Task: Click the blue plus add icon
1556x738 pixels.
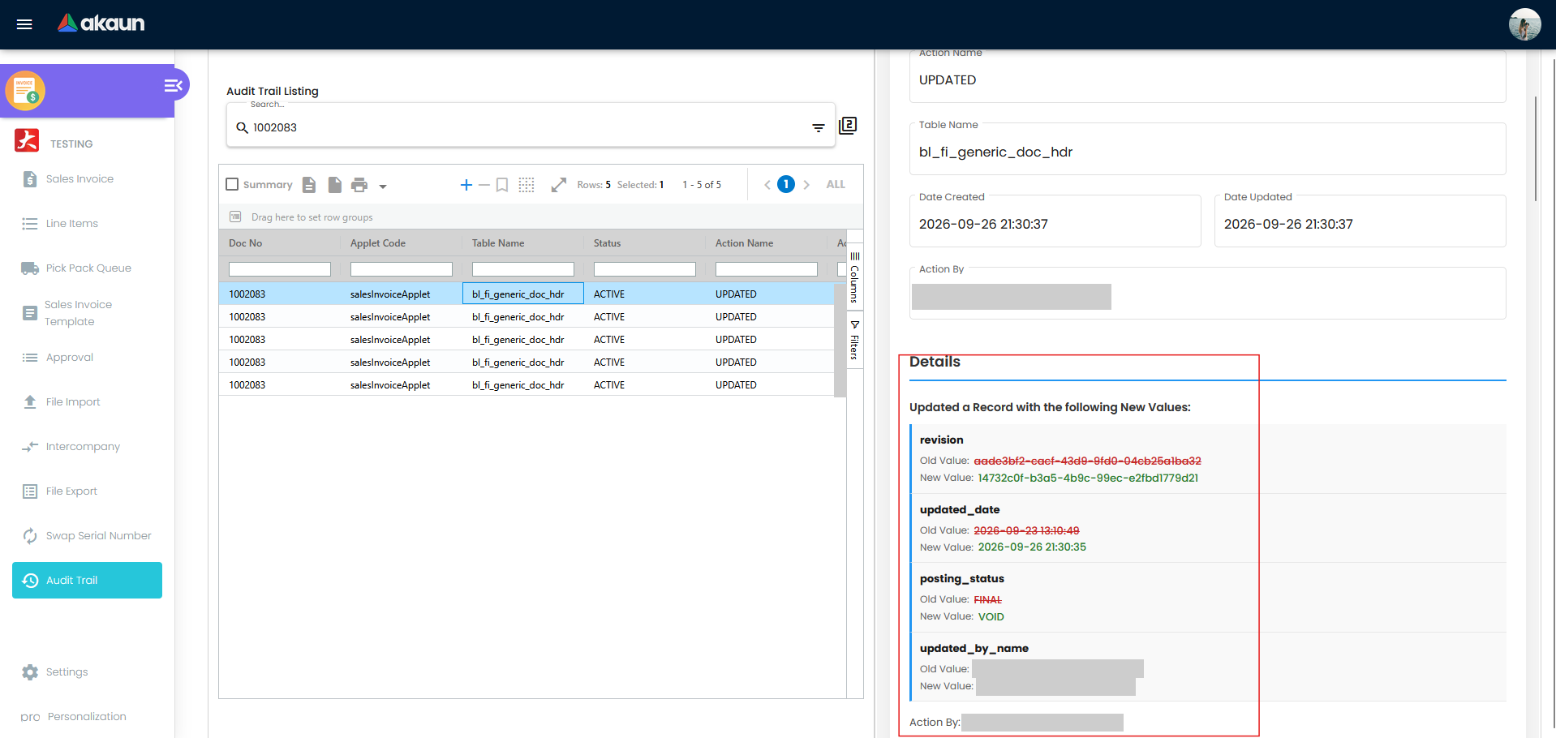Action: [x=466, y=185]
